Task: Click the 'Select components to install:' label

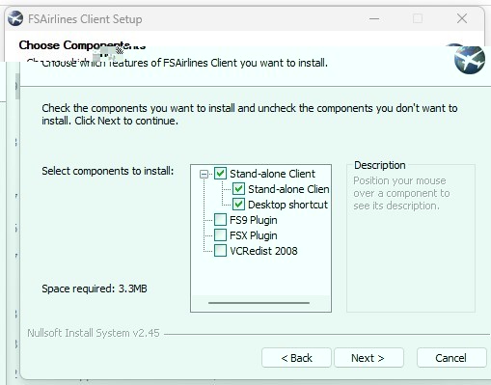Action: pyautogui.click(x=108, y=171)
